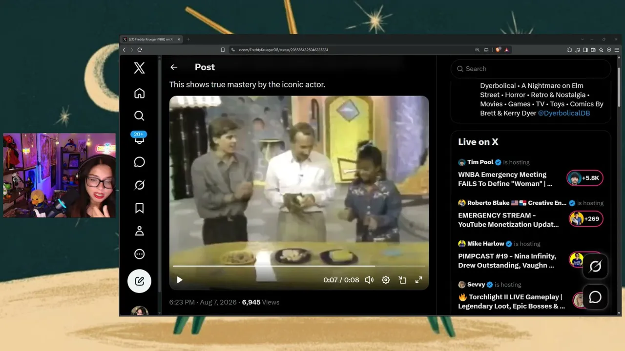Image resolution: width=625 pixels, height=351 pixels.
Task: Compose a new post
Action: point(139,281)
